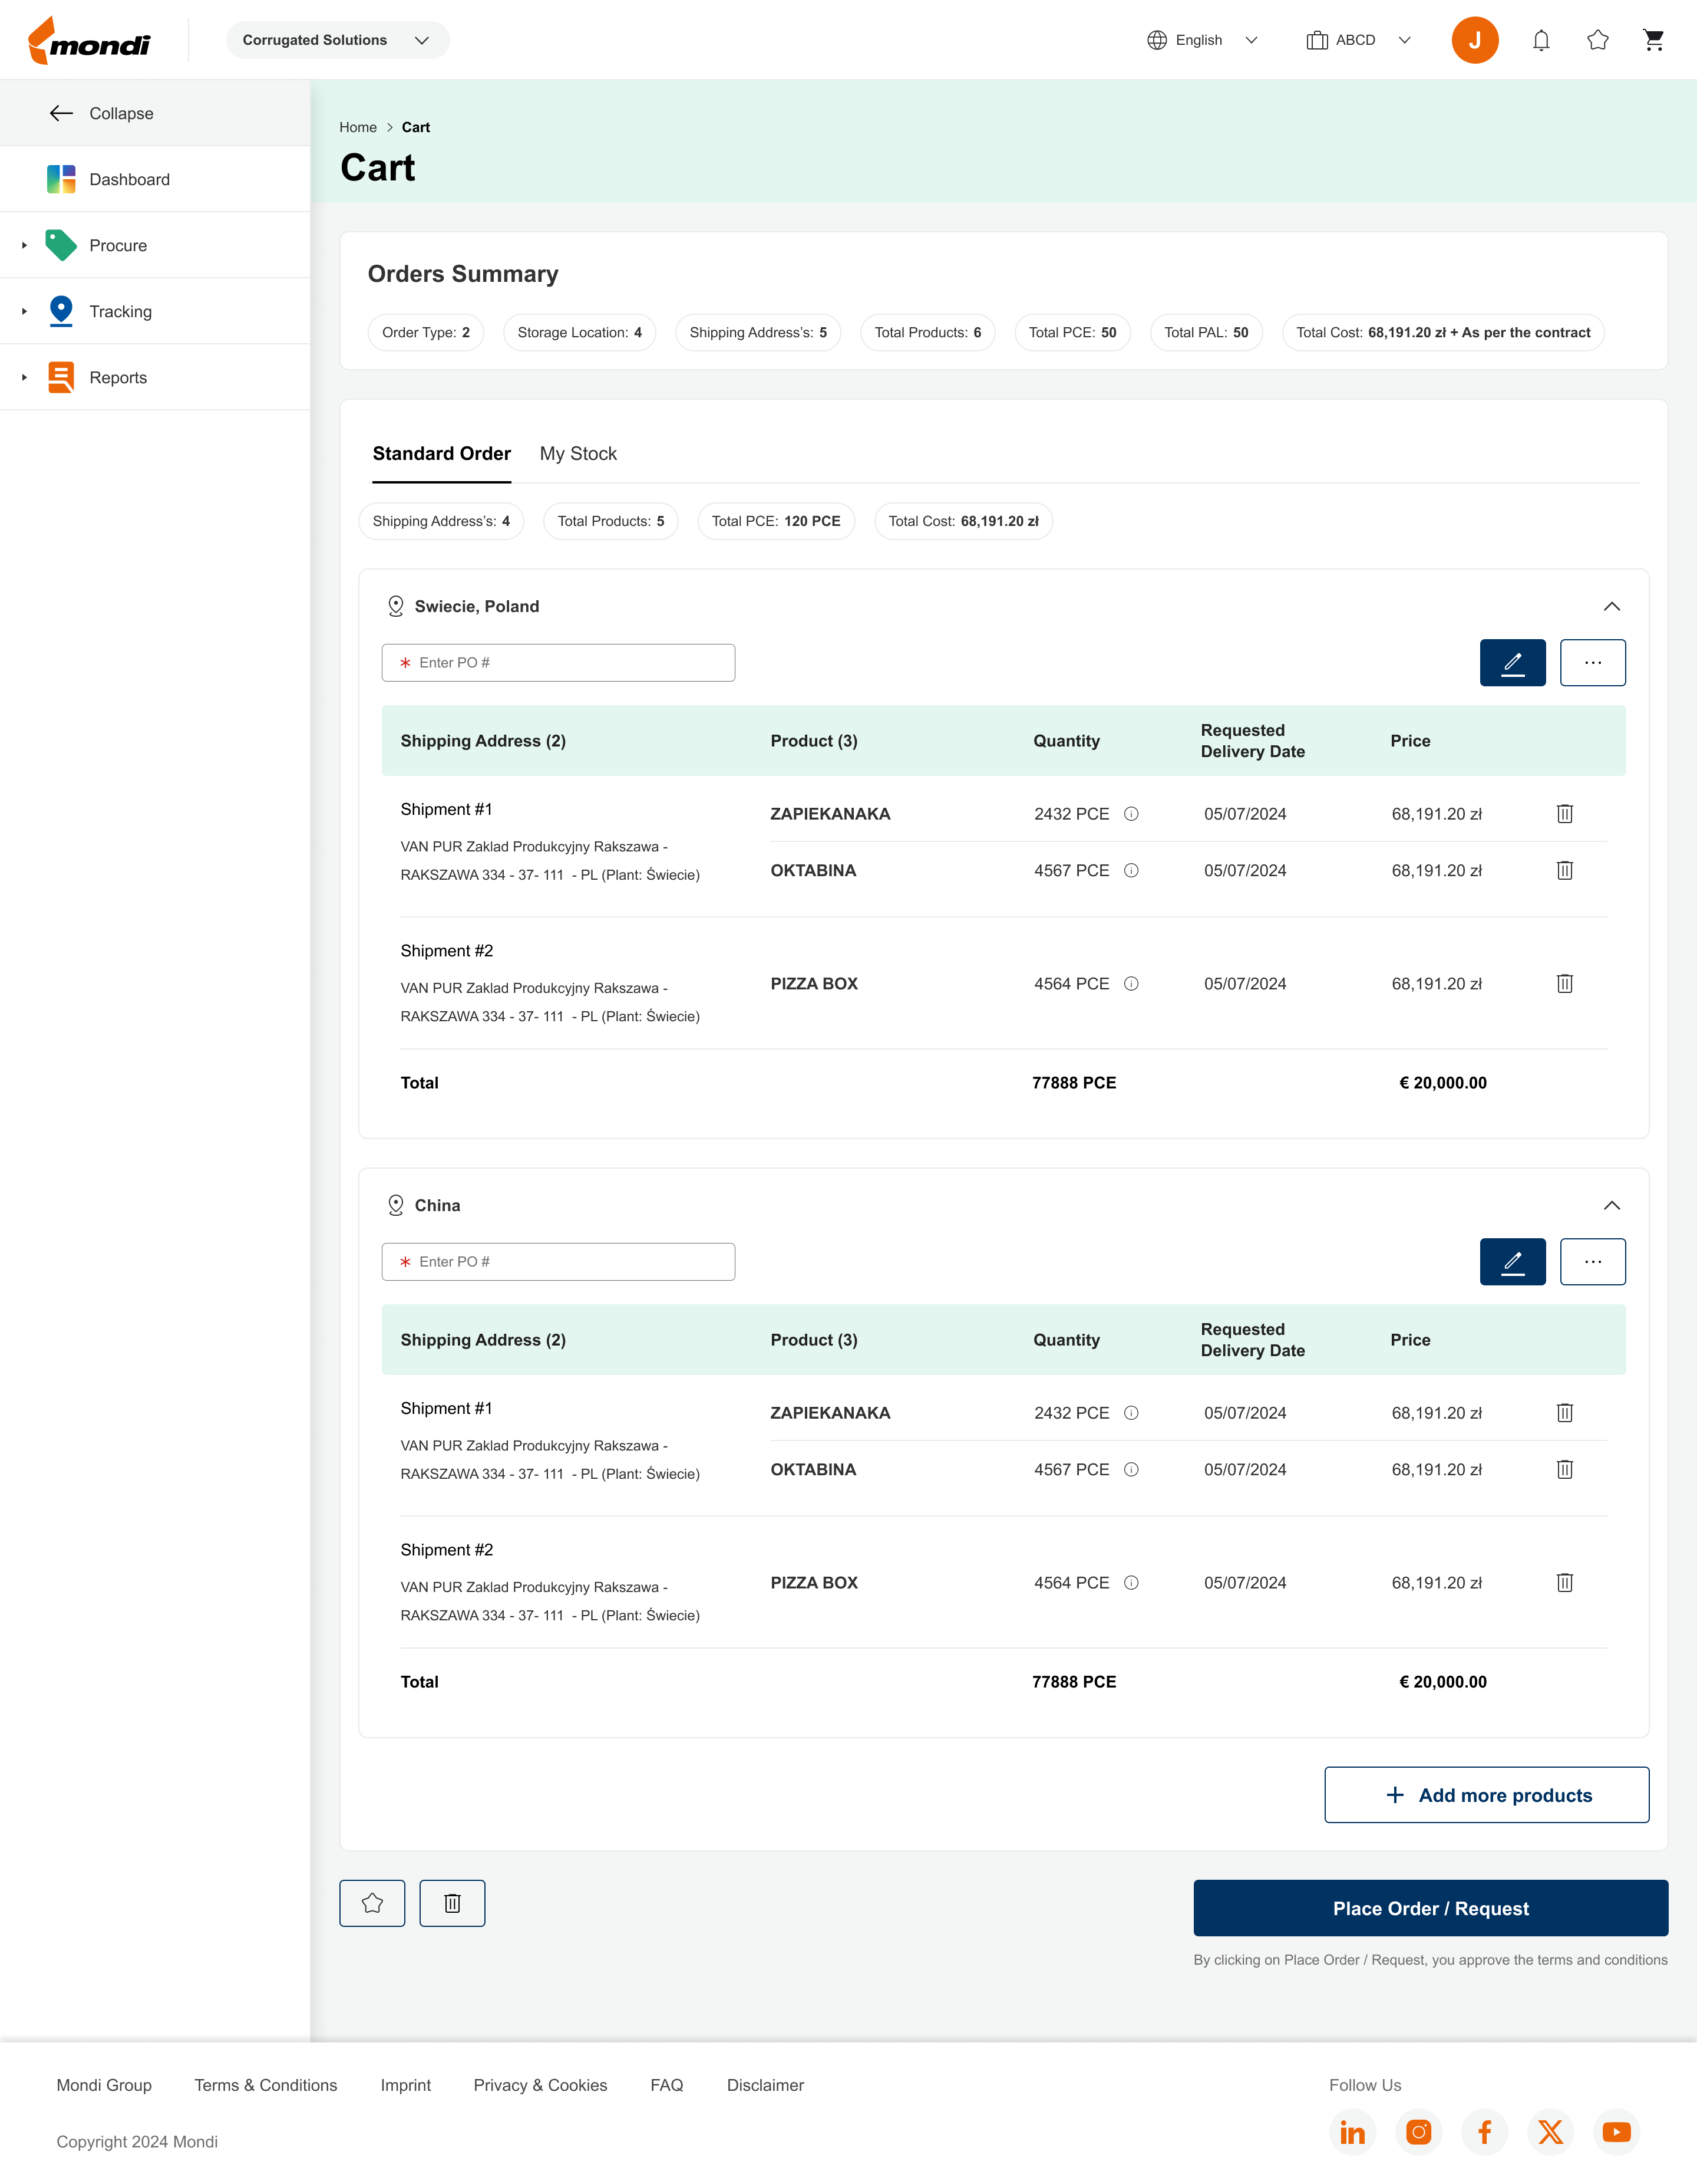Click Shipping Address's: 5 chip

pos(758,332)
